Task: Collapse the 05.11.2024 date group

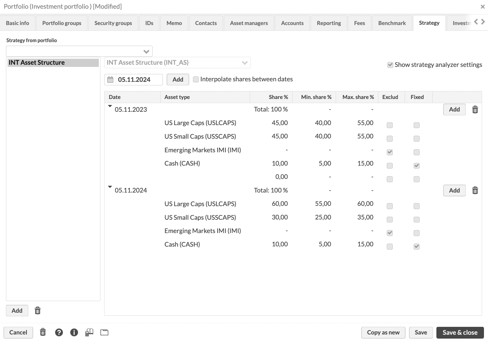Action: [x=110, y=187]
